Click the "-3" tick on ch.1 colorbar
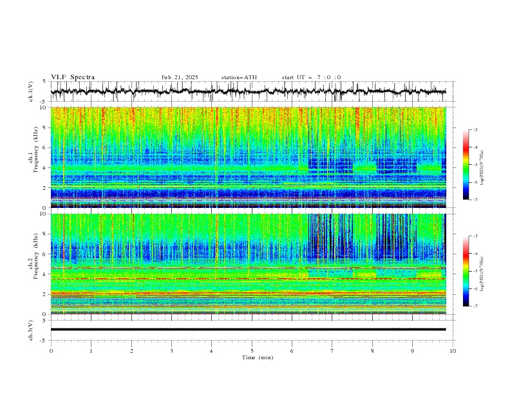This screenshot has width=510, height=394. tap(475, 129)
